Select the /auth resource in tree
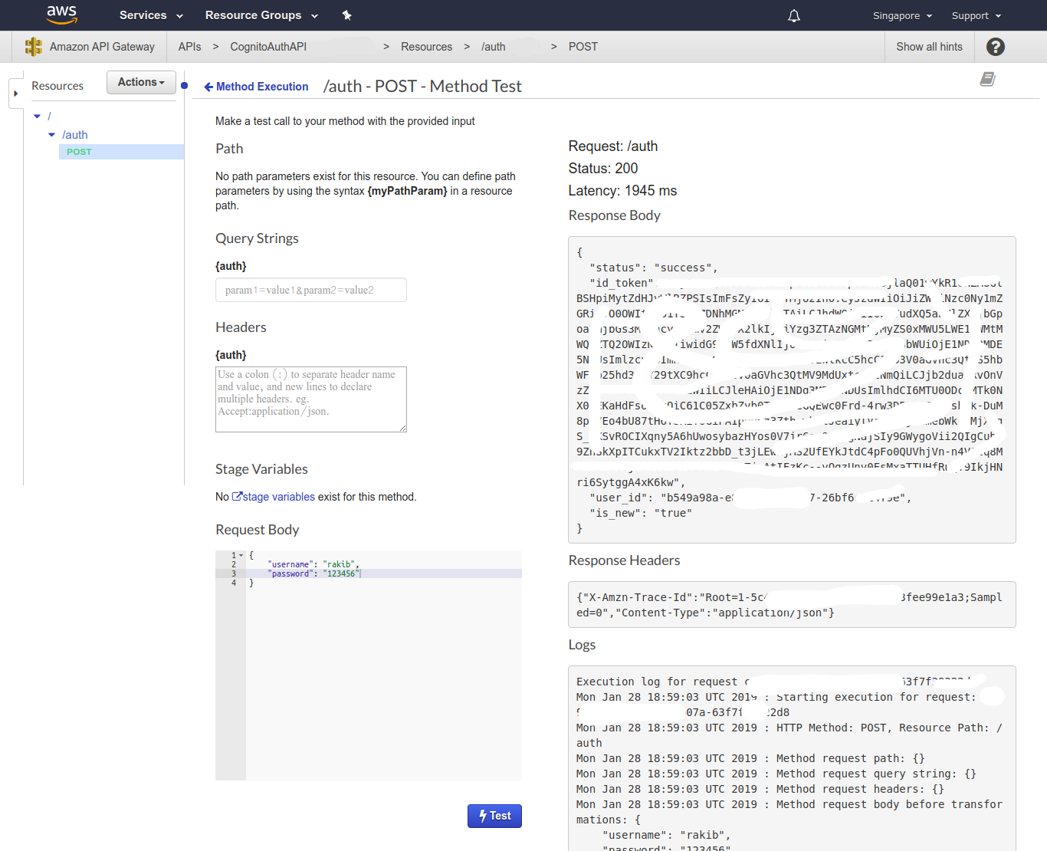Screen dimensions: 1047x851 pyautogui.click(x=75, y=135)
